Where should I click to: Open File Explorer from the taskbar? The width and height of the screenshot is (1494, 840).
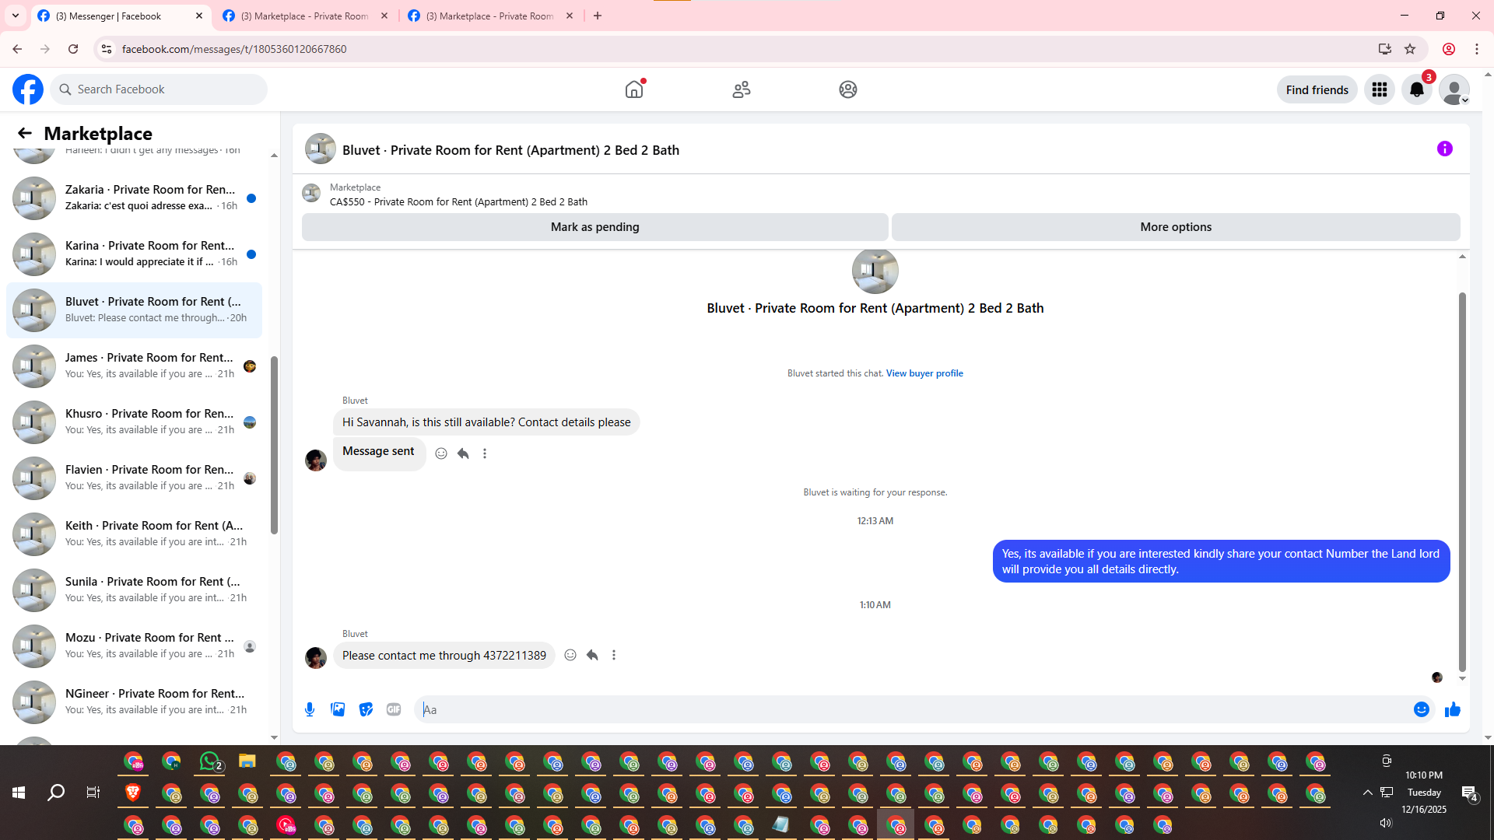coord(247,761)
